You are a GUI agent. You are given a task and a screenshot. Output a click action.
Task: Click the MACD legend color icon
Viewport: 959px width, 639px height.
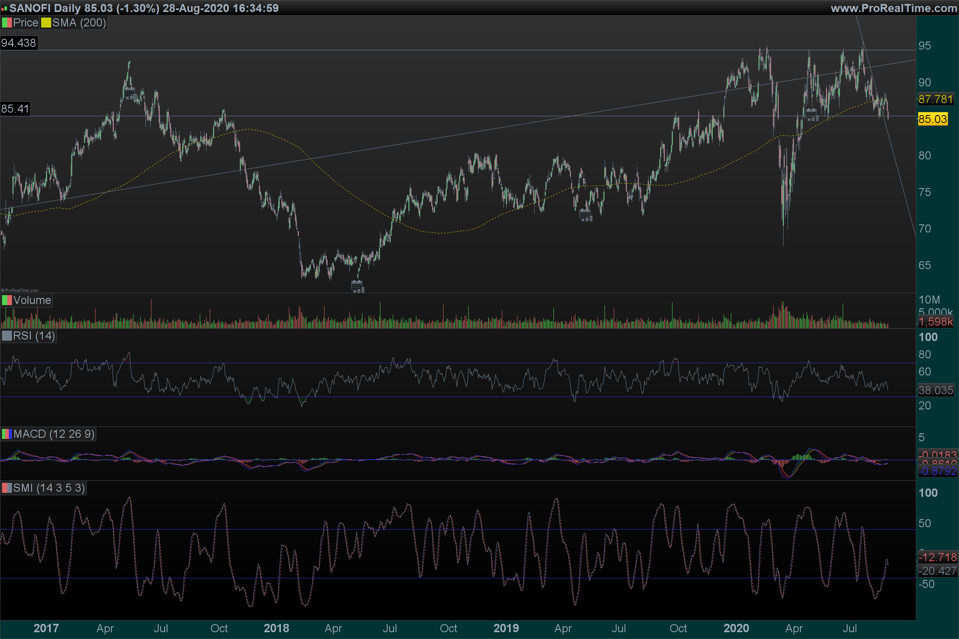[6, 434]
